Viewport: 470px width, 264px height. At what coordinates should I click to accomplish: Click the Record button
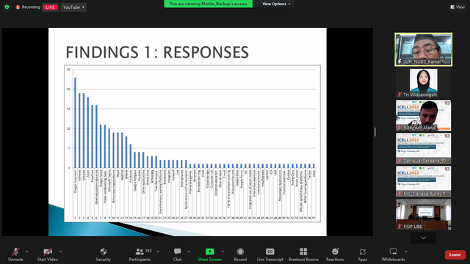click(240, 254)
